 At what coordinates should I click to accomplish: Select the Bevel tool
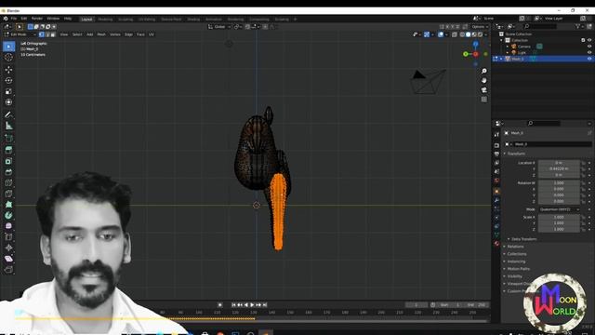point(8,172)
